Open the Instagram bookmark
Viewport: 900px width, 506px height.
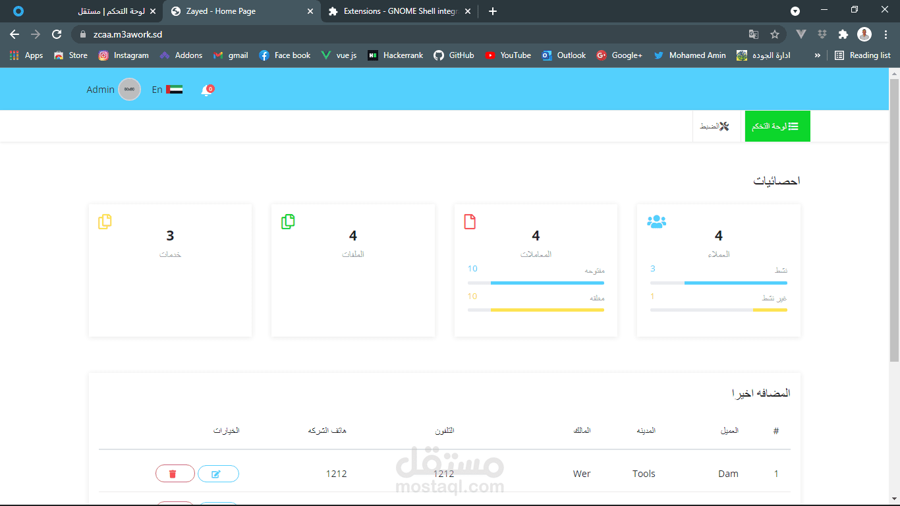[124, 55]
